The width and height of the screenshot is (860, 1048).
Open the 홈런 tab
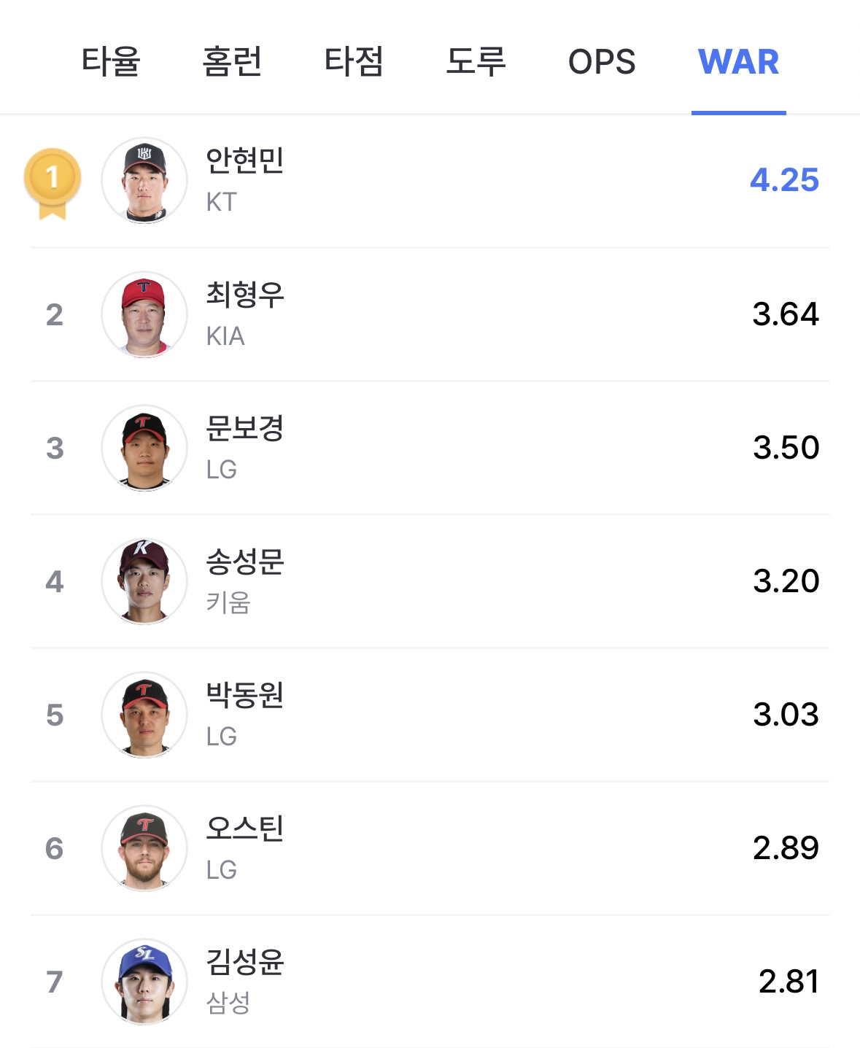[232, 61]
